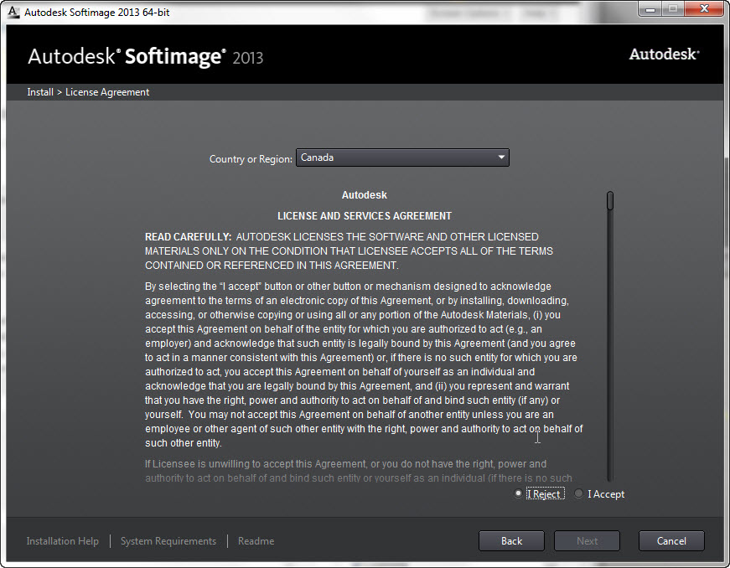Click the Autodesk app icon in title bar
The image size is (730, 568).
(13, 12)
